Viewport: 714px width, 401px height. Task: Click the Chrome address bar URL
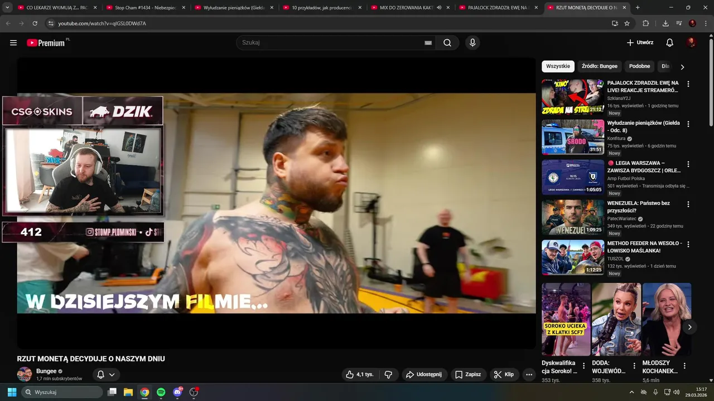coord(102,23)
